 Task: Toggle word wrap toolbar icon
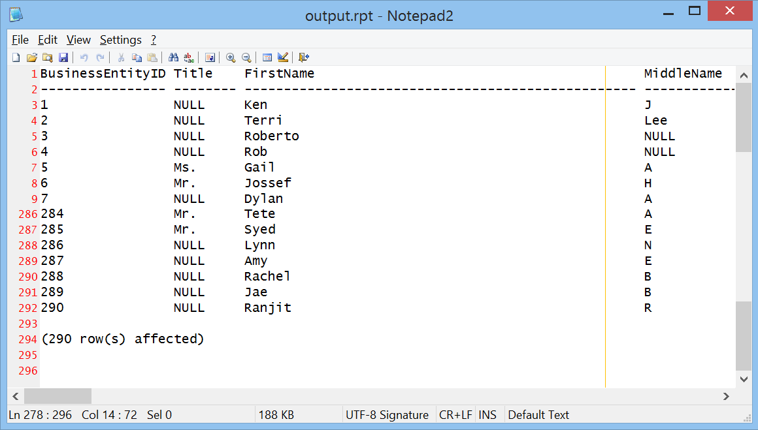pos(210,57)
